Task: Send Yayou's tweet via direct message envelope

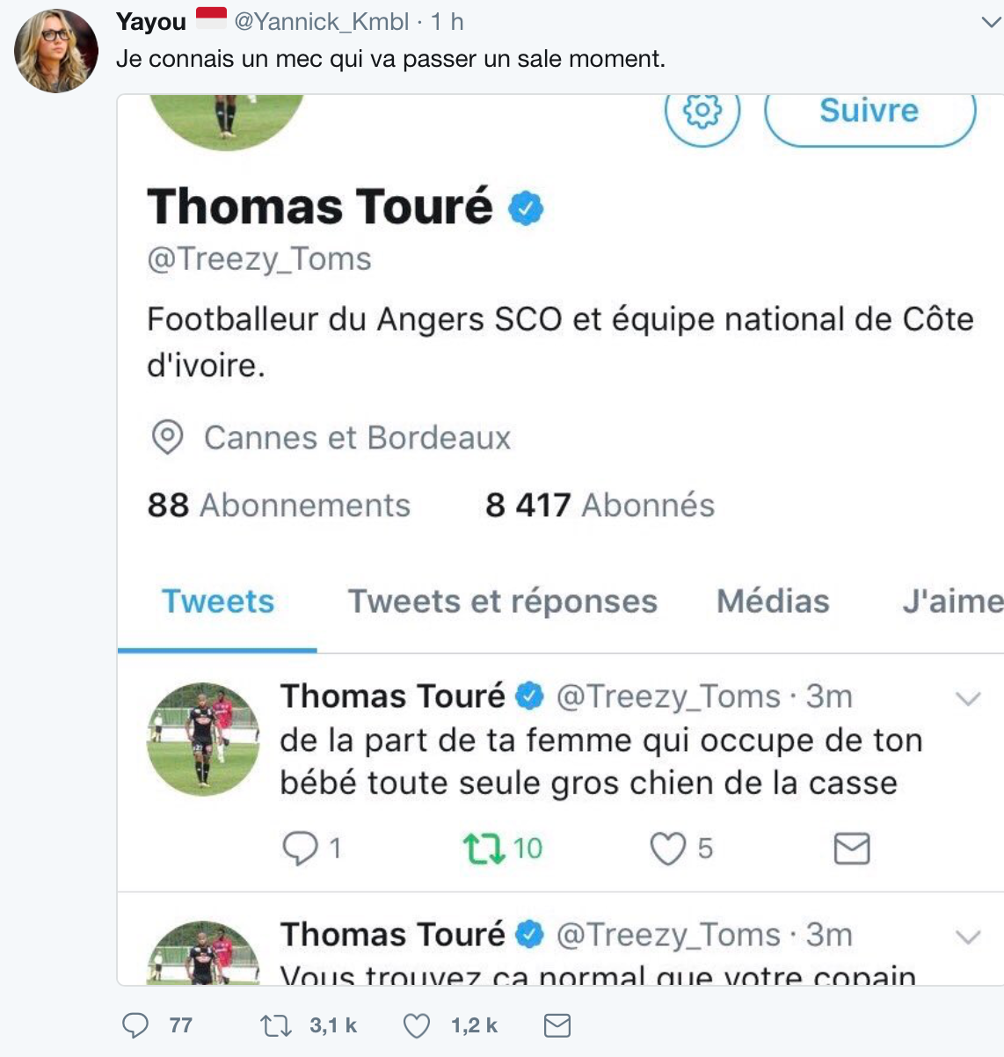Action: click(557, 1025)
